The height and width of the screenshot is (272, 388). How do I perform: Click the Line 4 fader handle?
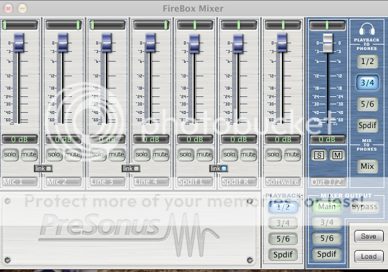click(x=150, y=43)
